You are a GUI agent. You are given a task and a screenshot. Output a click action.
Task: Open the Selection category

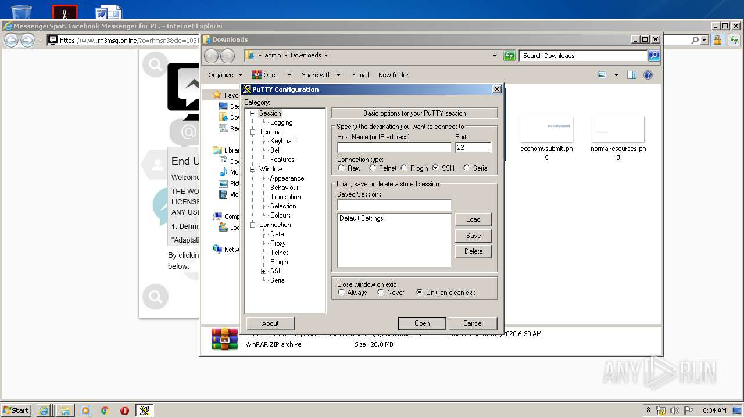(x=283, y=206)
